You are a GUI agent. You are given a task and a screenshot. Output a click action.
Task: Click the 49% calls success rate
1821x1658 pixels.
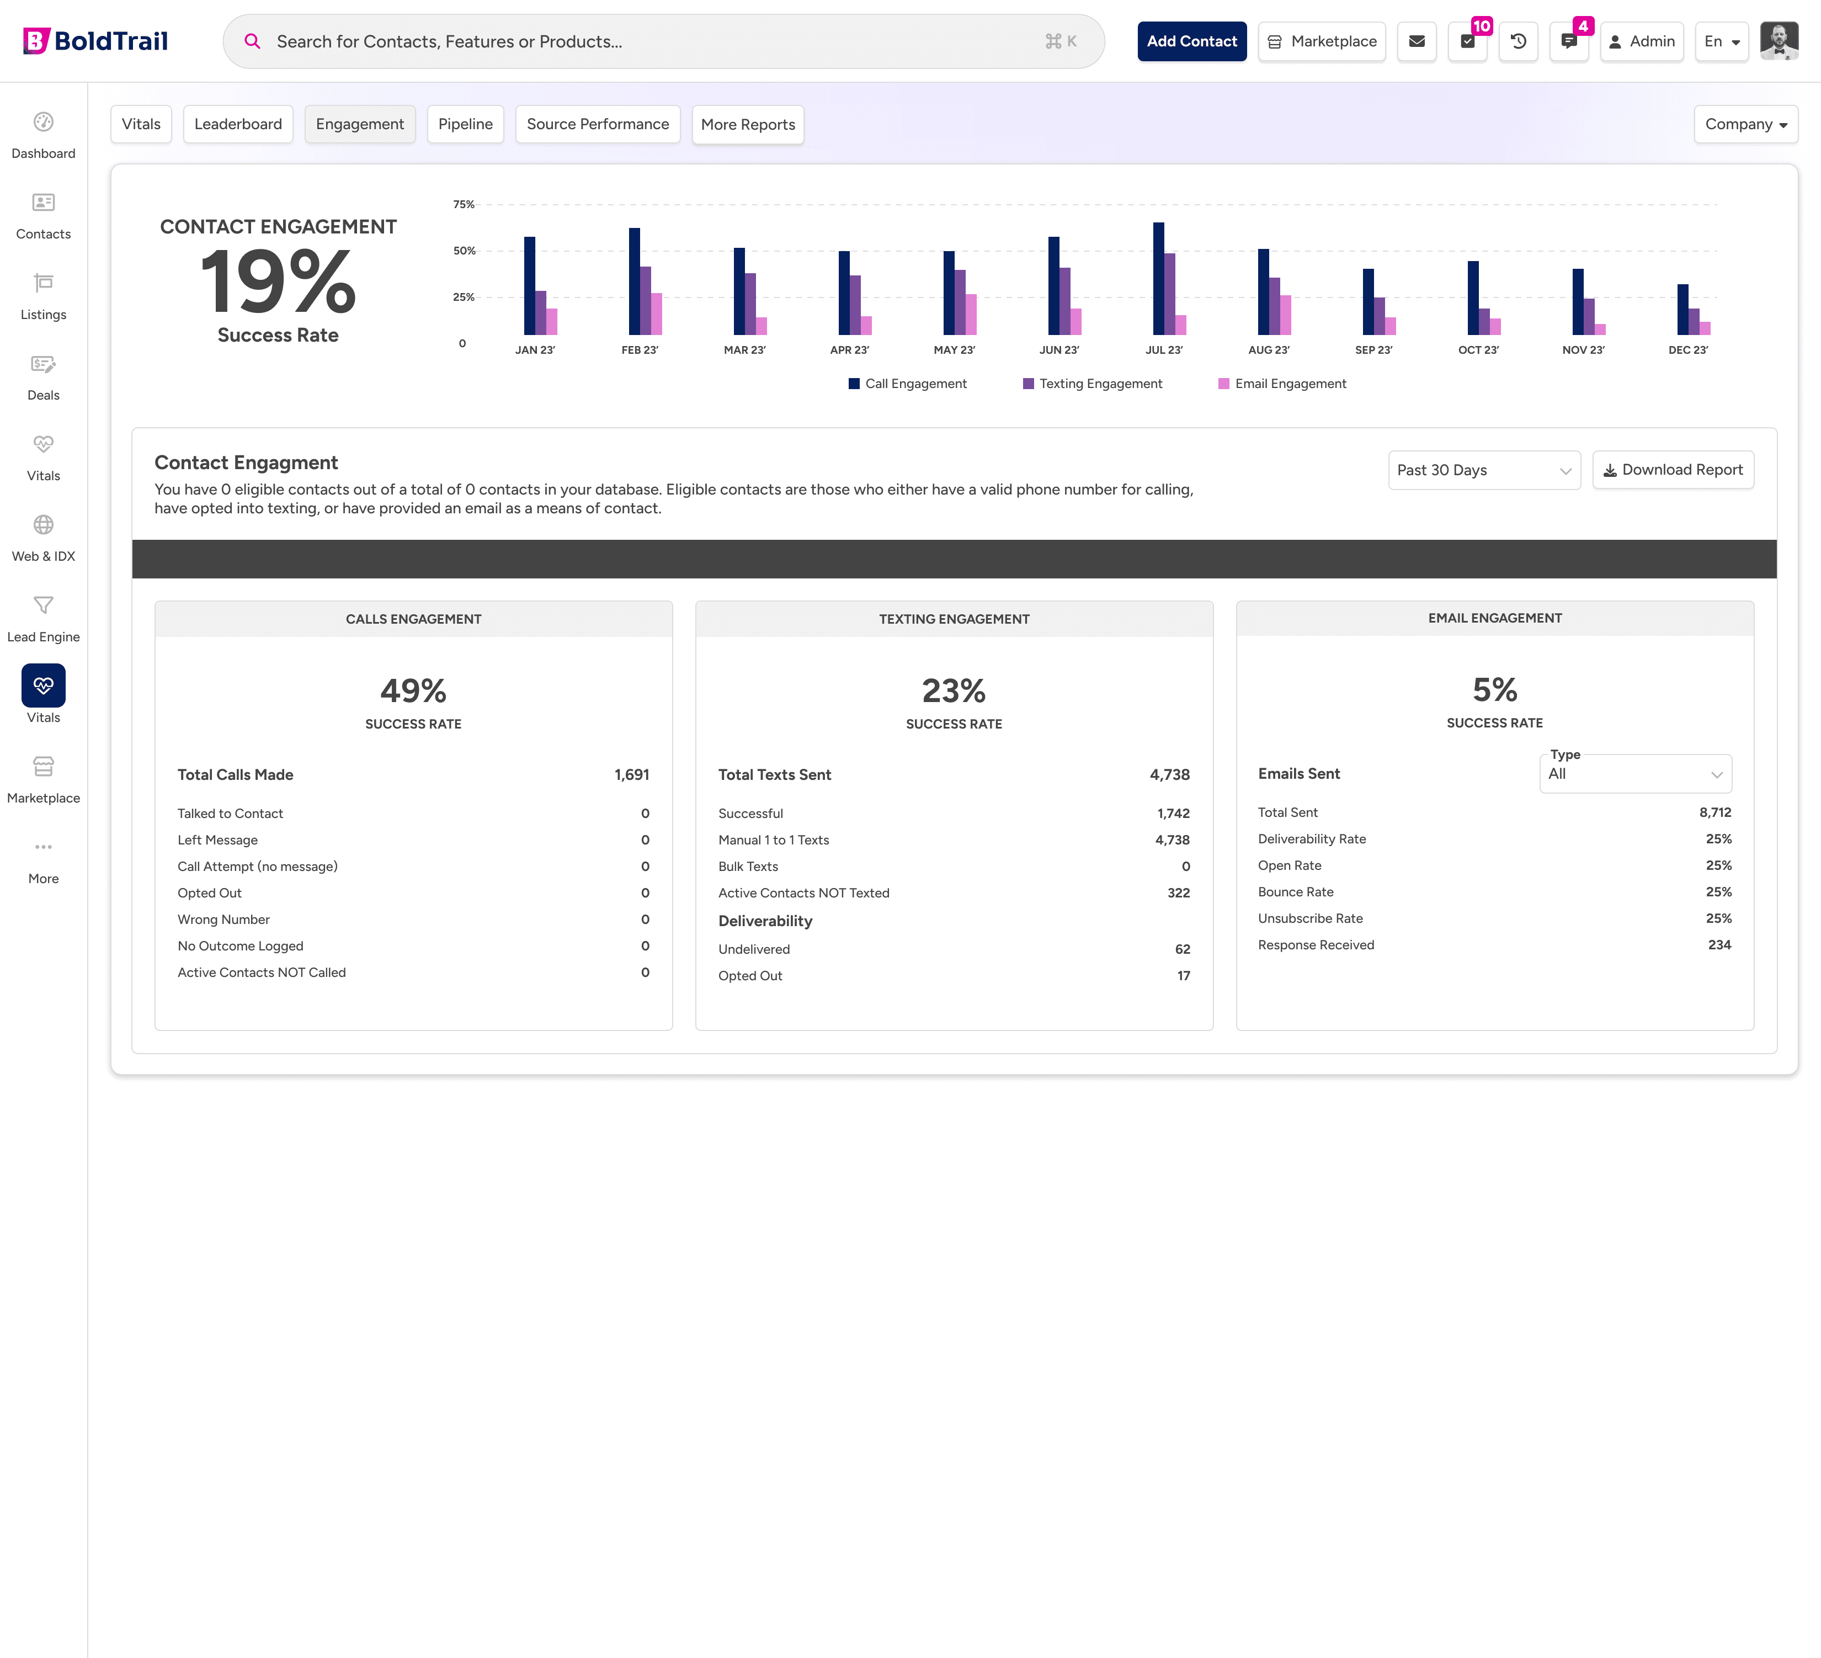(414, 691)
